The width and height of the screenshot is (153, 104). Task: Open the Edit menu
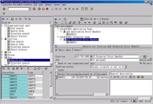[36, 5]
